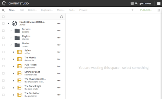This screenshot has width=162, height=99.
Task: Tick the checkbox for The Matrix
Action: pyautogui.click(x=4, y=59)
